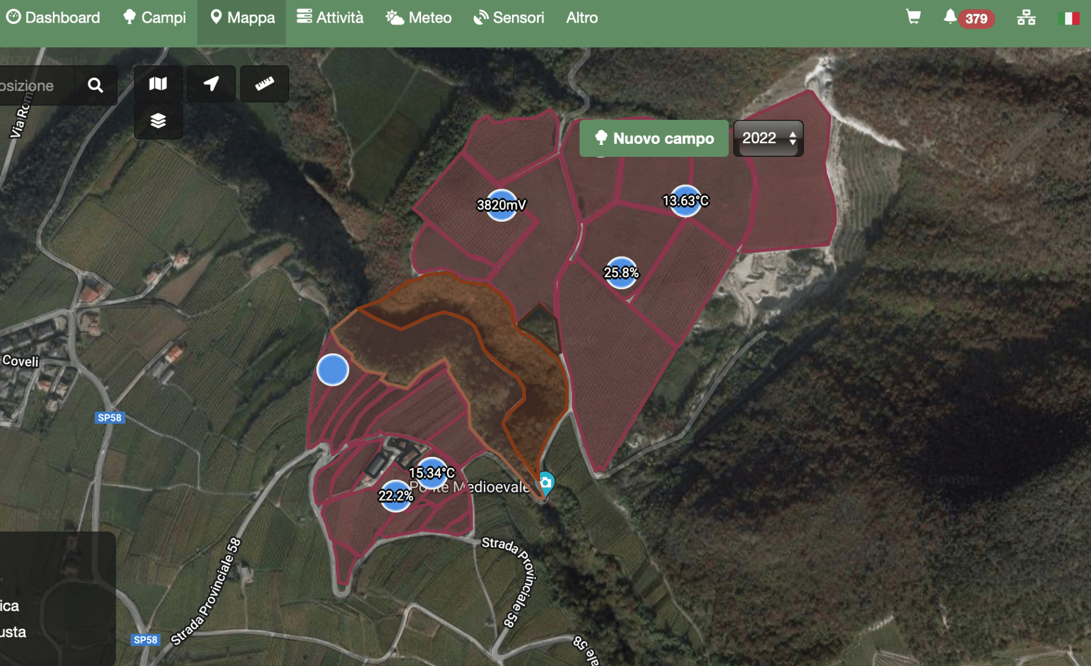Click the Nuovo campo button

point(654,138)
